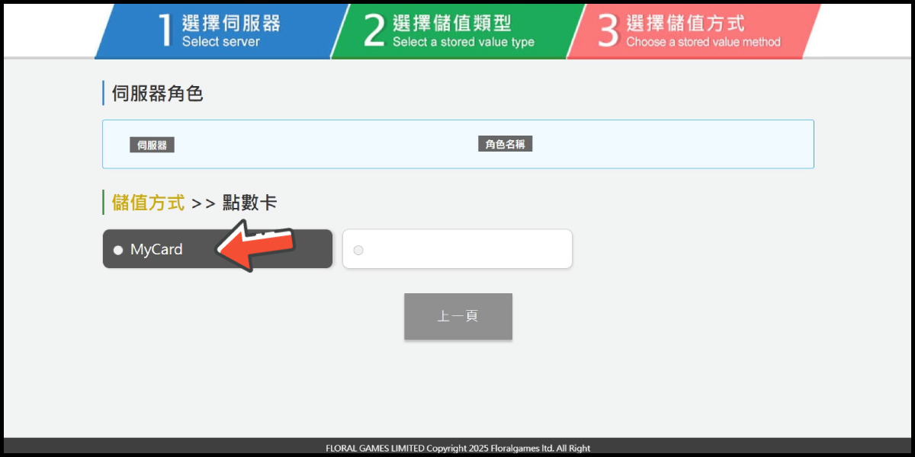915x457 pixels.
Task: Select the blank radio button beside MyCard
Action: point(358,250)
